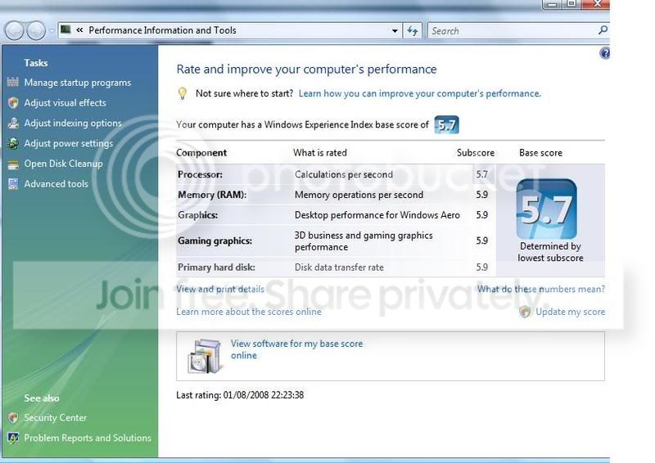Click the Security Center shield icon
This screenshot has height=463, width=655.
13,418
